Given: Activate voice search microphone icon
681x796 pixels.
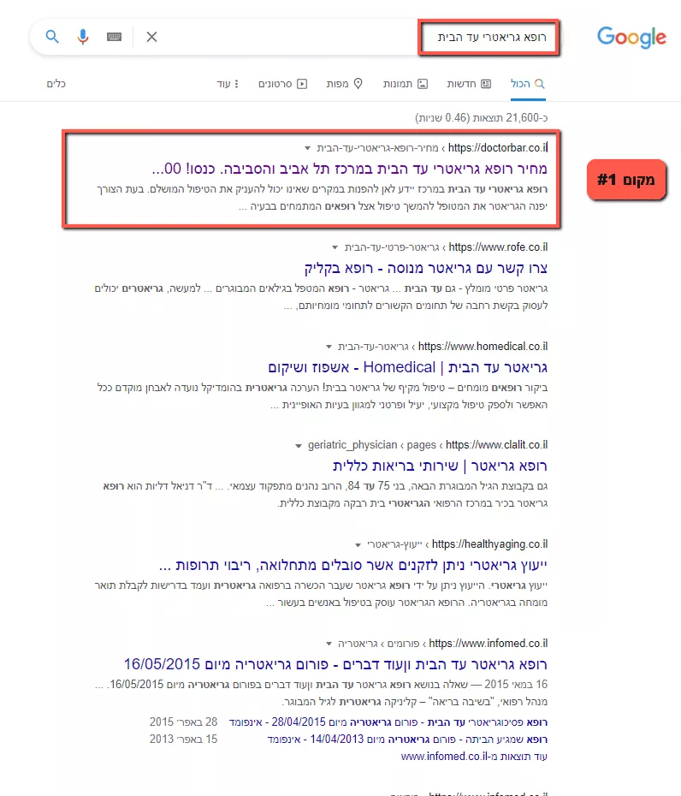Looking at the screenshot, I should pos(83,37).
